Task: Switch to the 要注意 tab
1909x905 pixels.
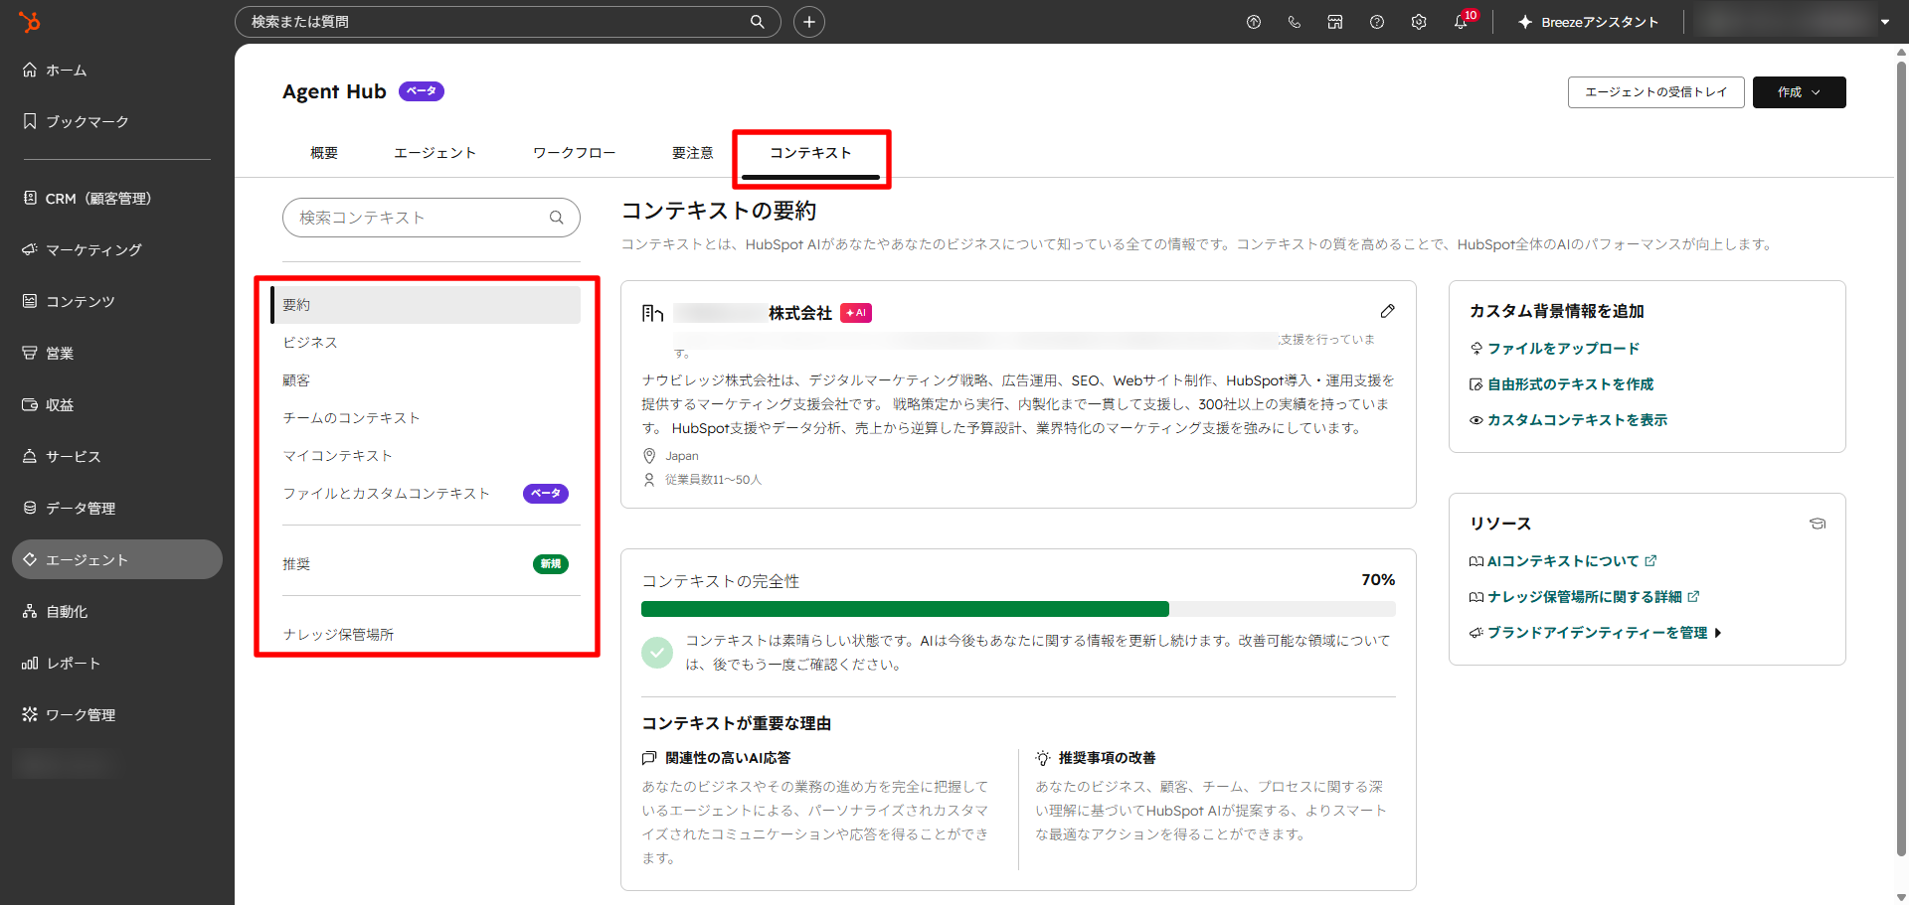Action: (693, 153)
